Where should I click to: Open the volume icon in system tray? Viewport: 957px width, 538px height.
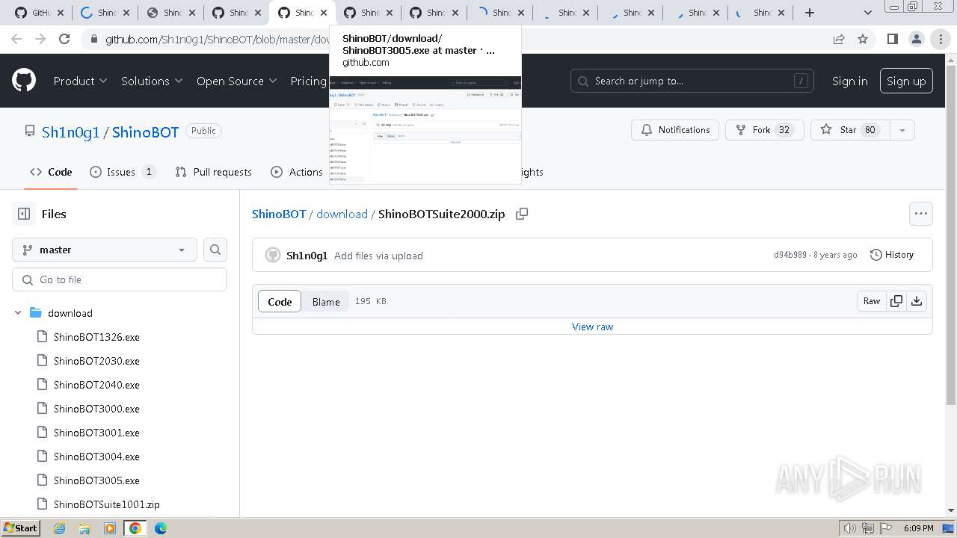tap(849, 528)
